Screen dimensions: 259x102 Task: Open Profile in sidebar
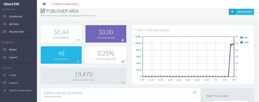pos(13,75)
